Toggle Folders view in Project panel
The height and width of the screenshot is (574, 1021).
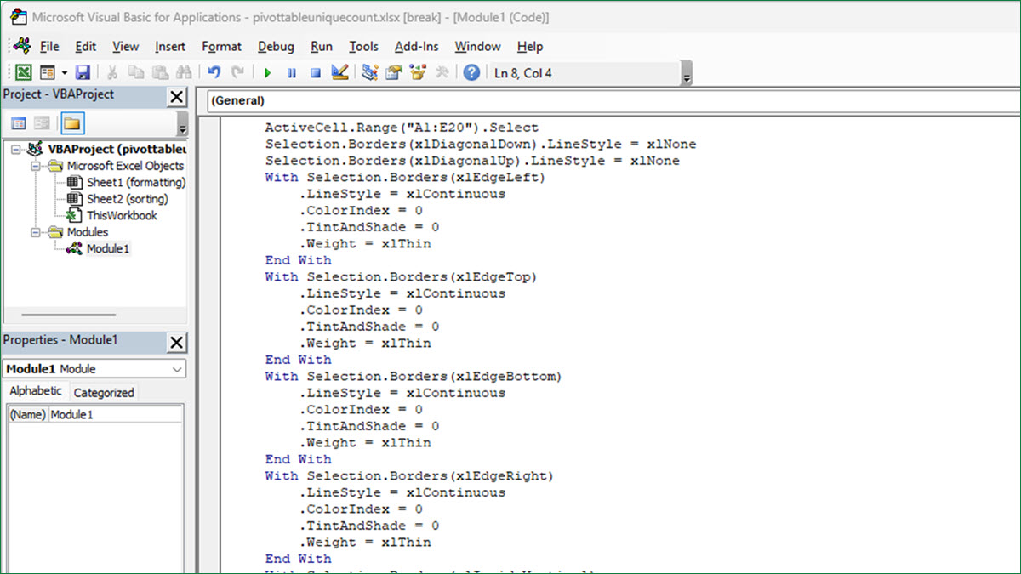tap(71, 124)
